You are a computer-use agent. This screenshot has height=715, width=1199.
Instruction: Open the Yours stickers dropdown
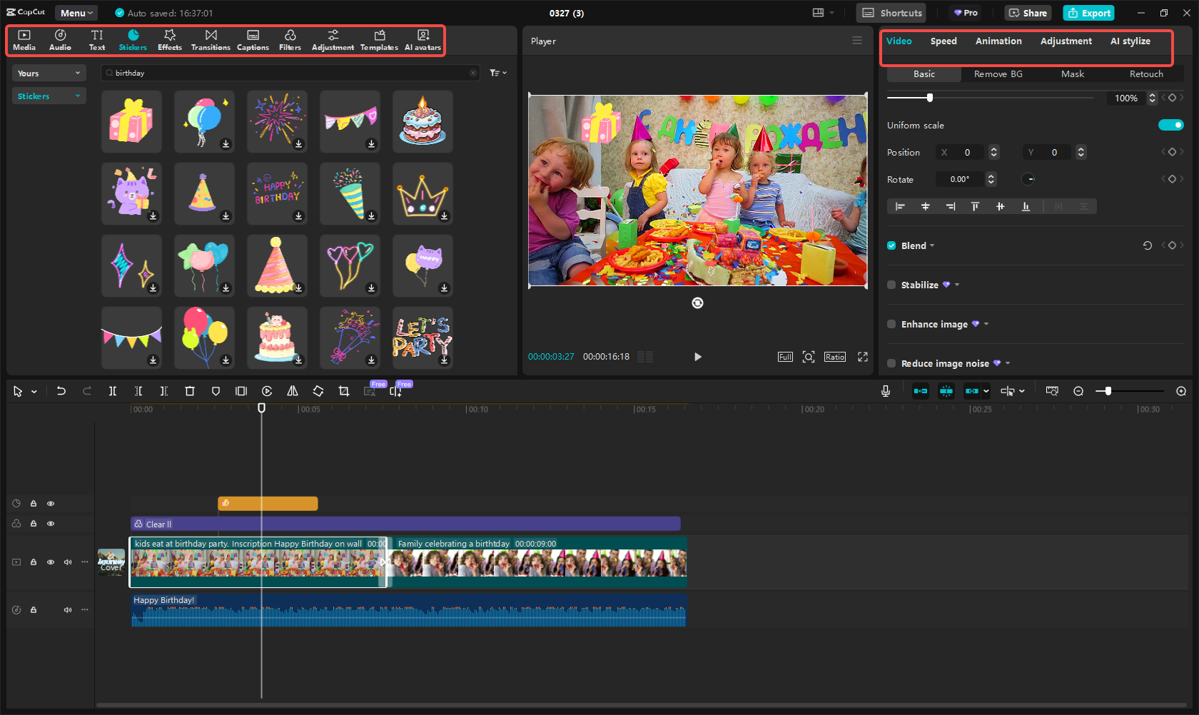point(49,72)
